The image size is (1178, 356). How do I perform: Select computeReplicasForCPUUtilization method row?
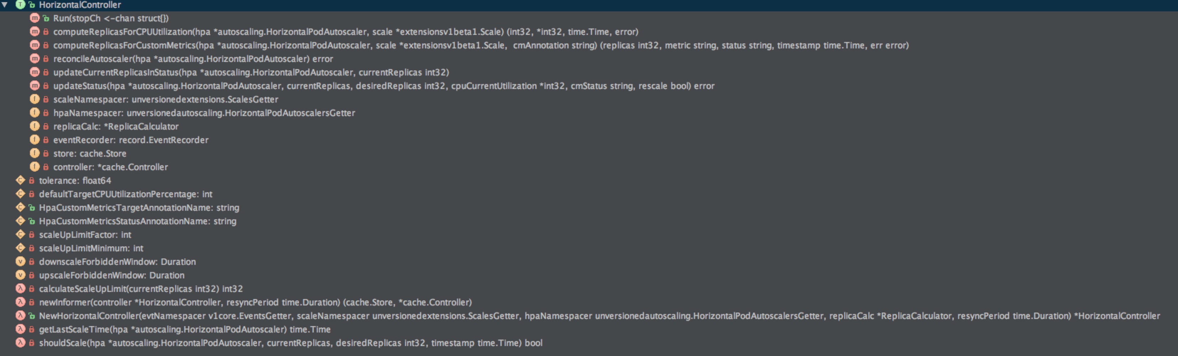[346, 32]
